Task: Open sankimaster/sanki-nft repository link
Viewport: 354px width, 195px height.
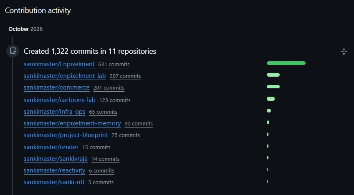Action: (x=54, y=182)
